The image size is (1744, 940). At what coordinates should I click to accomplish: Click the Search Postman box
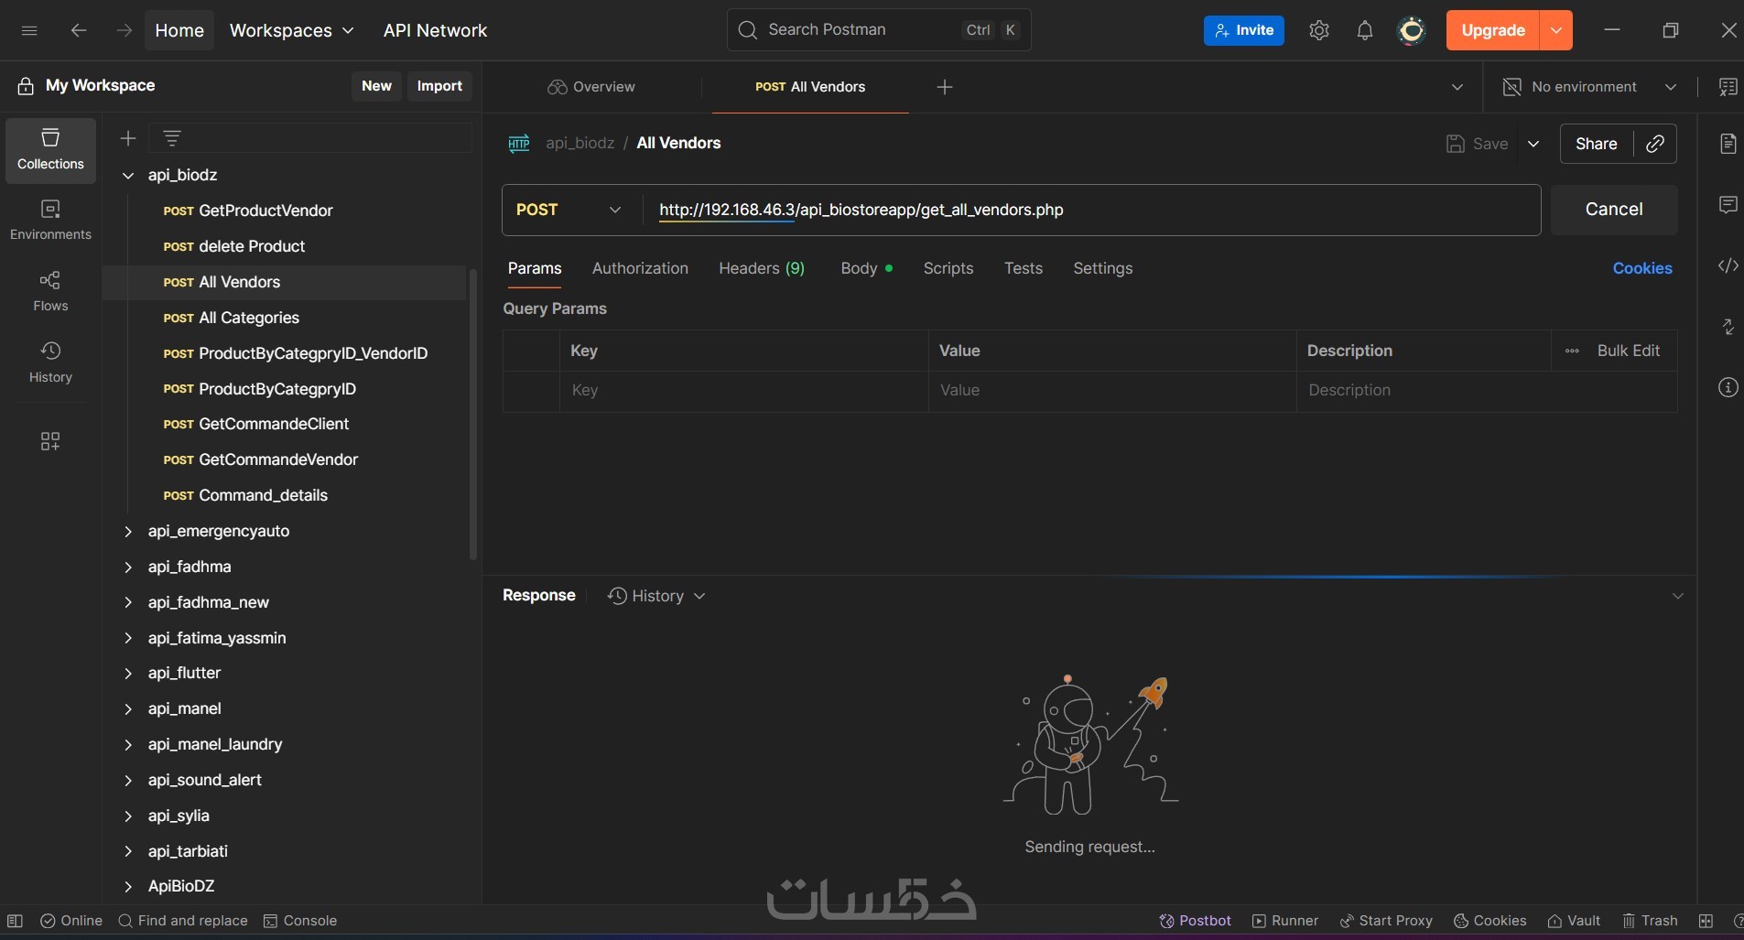[x=879, y=30]
